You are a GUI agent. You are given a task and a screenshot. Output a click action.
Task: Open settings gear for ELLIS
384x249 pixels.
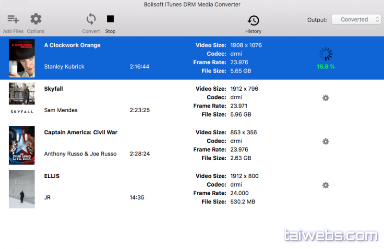[x=325, y=185]
